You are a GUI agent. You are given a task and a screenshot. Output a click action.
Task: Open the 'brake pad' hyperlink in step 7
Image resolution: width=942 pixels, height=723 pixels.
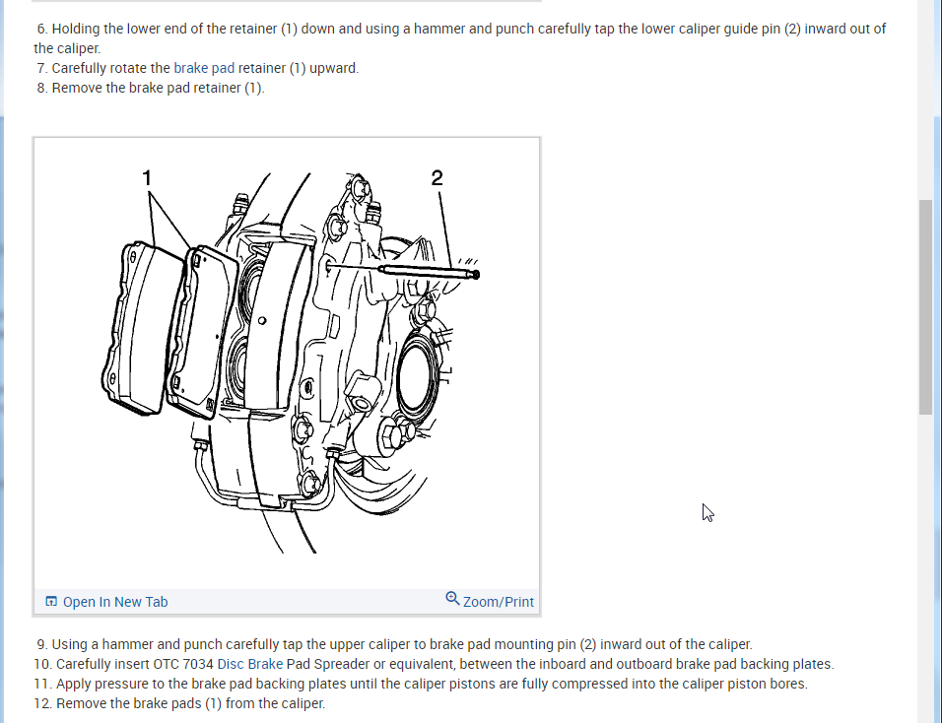tap(204, 68)
